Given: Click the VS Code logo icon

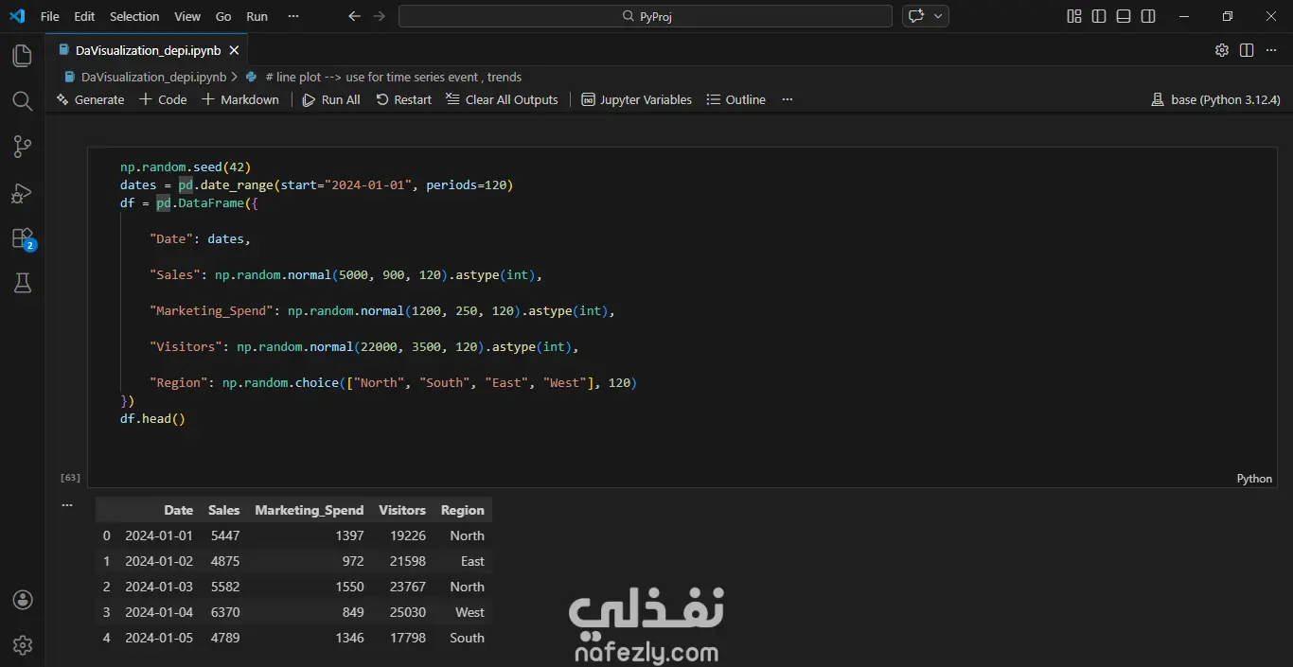Looking at the screenshot, I should (x=16, y=16).
